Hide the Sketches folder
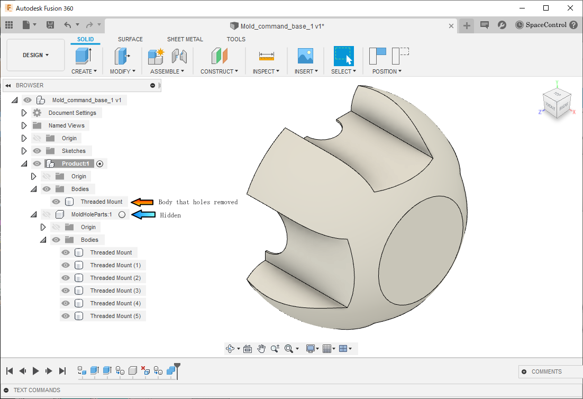583x399 pixels. [37, 151]
